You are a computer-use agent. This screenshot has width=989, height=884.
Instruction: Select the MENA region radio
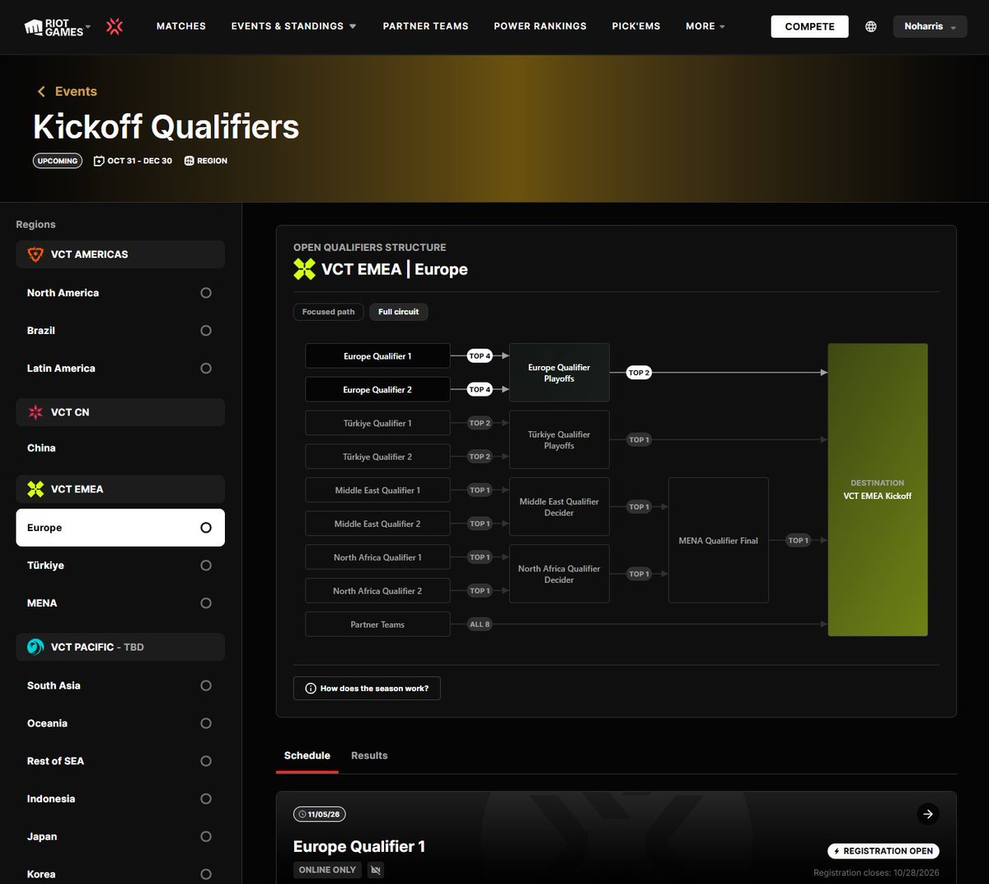pos(206,604)
